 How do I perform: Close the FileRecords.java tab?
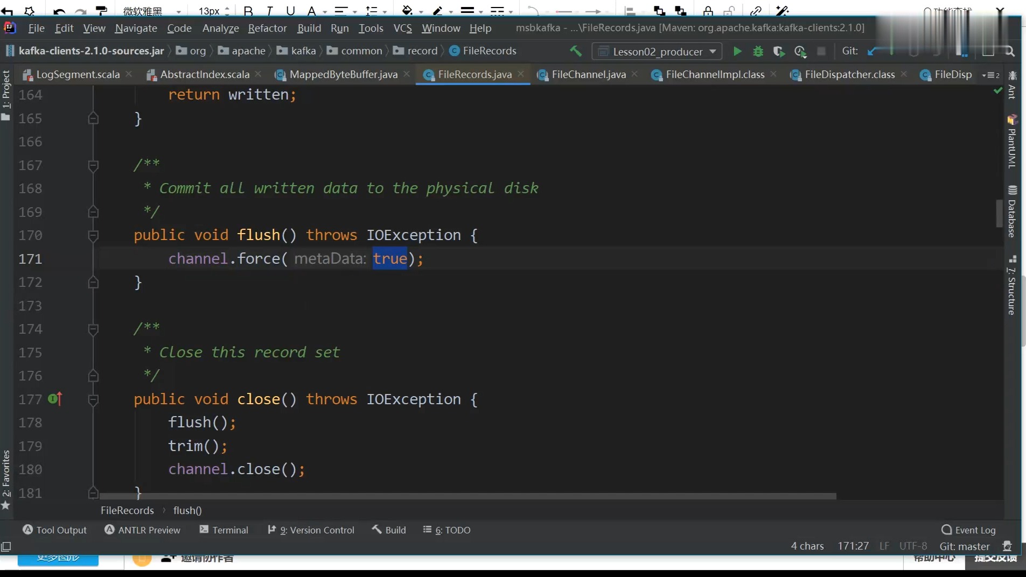pyautogui.click(x=521, y=74)
